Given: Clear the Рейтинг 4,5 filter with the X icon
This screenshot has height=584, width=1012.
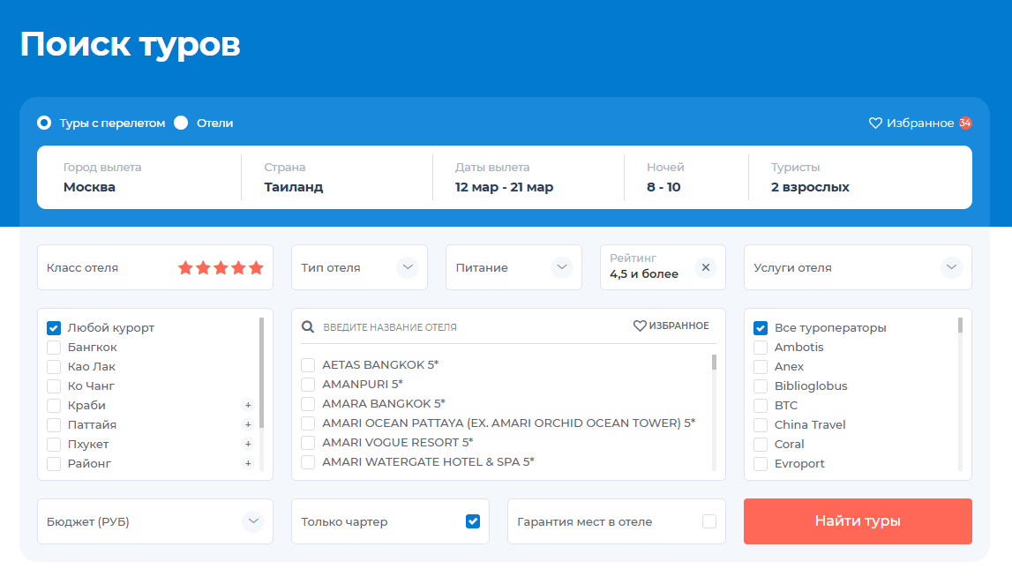Looking at the screenshot, I should [705, 266].
